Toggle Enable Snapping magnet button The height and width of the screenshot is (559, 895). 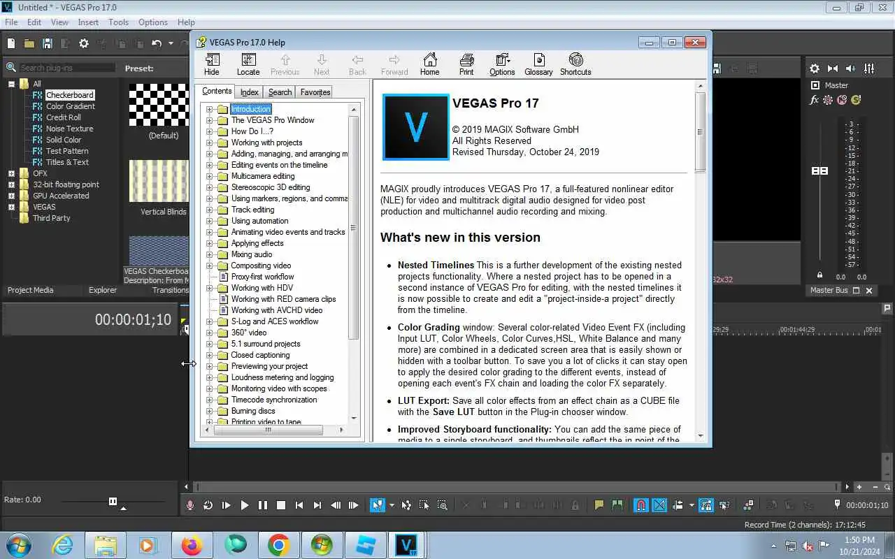pos(640,505)
